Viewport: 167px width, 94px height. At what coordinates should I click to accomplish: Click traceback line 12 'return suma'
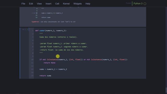point(46,17)
